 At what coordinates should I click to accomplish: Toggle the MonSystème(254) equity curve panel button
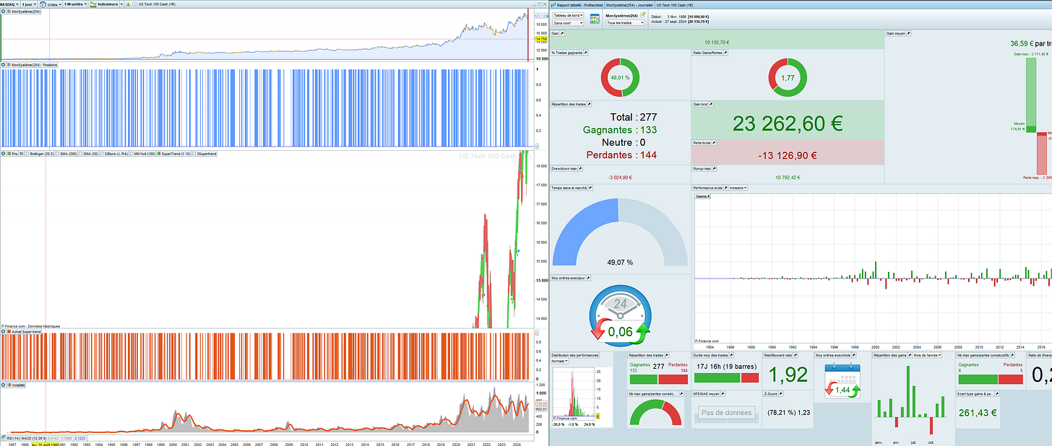point(4,12)
